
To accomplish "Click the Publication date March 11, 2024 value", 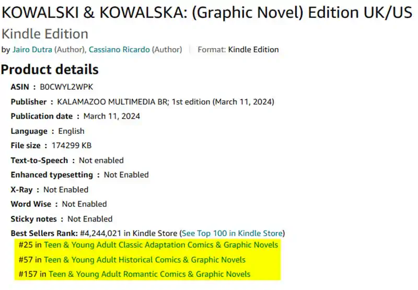I will coord(112,116).
